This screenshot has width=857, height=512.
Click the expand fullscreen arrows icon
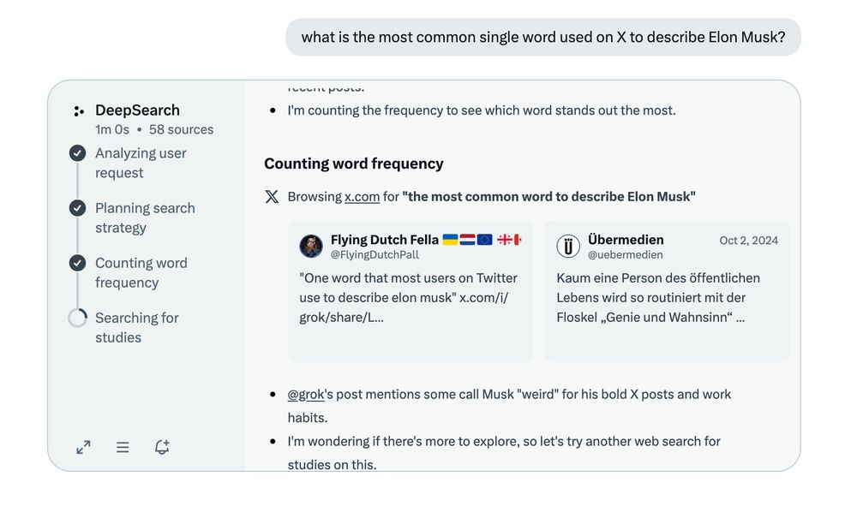pyautogui.click(x=83, y=448)
